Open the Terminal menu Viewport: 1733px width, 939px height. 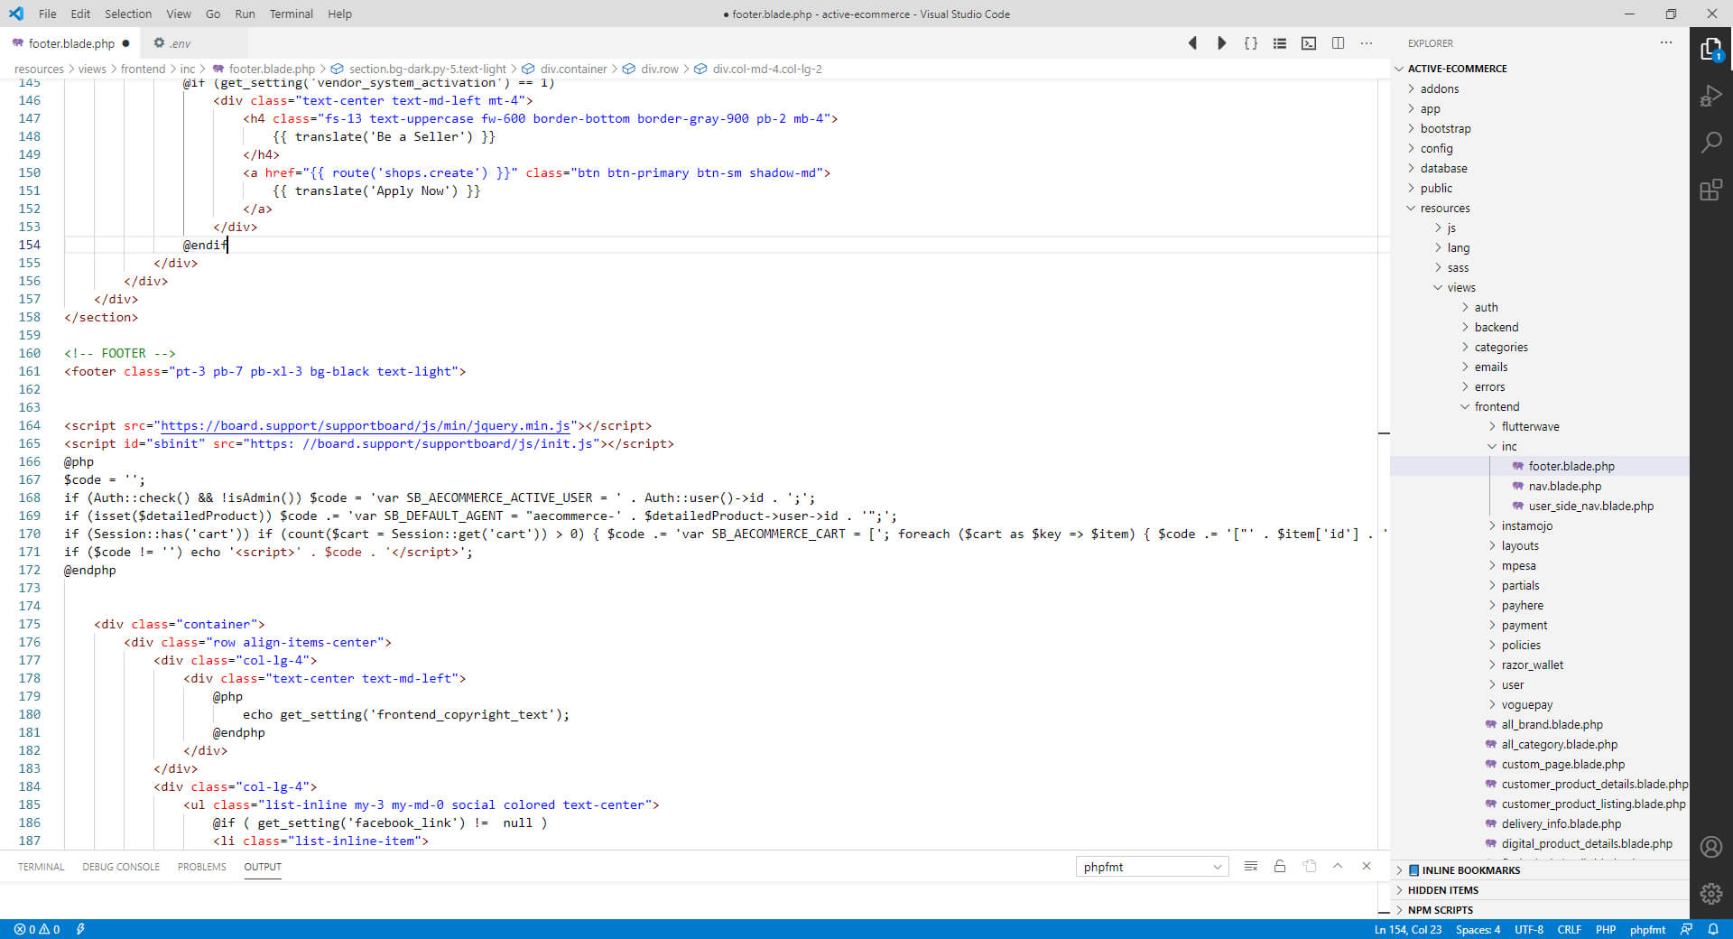tap(291, 14)
